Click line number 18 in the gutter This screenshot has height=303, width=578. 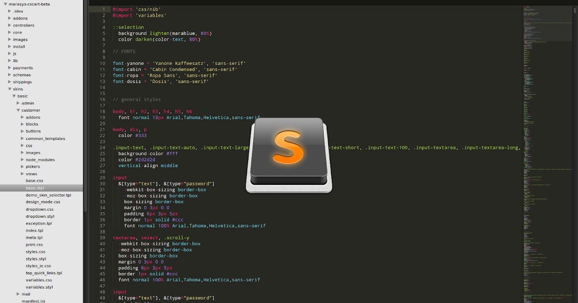click(x=102, y=111)
